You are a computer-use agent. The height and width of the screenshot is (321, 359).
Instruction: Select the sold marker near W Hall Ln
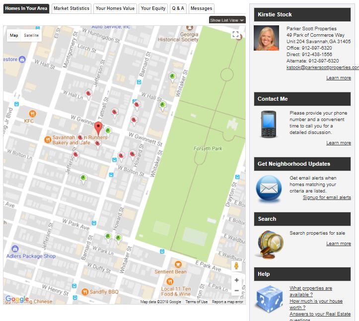88,94
